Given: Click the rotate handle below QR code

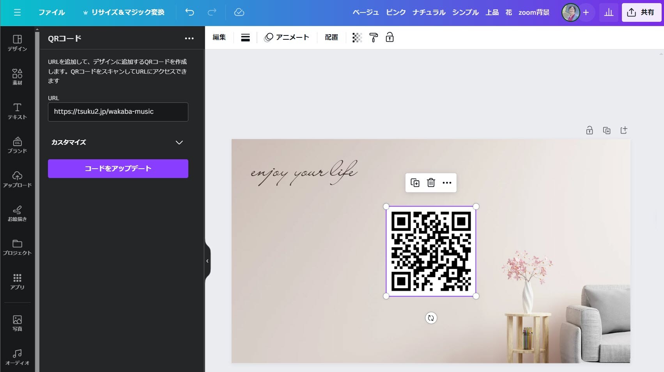Looking at the screenshot, I should [x=431, y=318].
